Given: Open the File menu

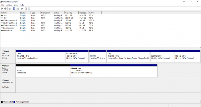Looking at the screenshot, I should coord(3,5).
